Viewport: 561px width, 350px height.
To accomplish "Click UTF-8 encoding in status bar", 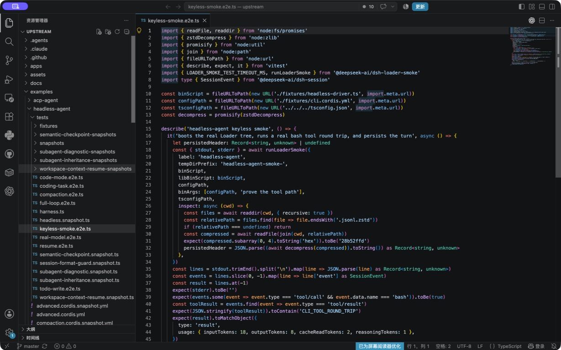I will point(464,346).
